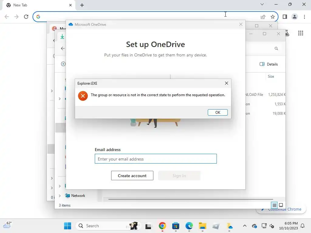Open the Chrome side panel
This screenshot has width=311, height=233.
285,17
